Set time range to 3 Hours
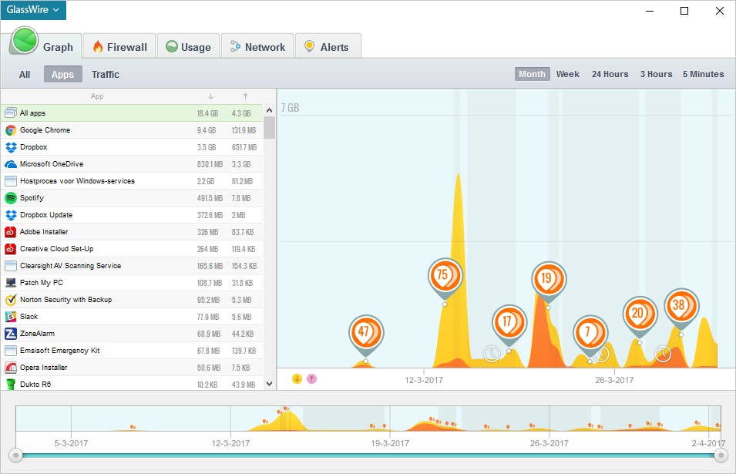The image size is (736, 474). (x=656, y=74)
